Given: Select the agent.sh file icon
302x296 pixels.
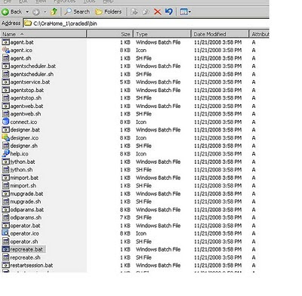Looking at the screenshot, I should (6, 58).
